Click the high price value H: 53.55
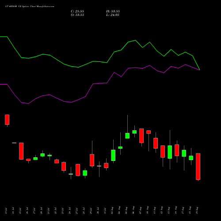 [113, 11]
